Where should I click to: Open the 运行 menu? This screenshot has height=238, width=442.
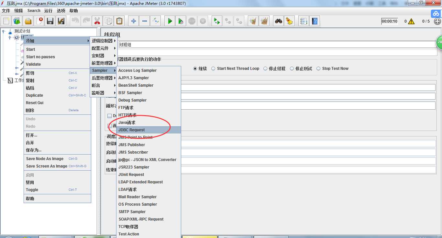pos(48,11)
